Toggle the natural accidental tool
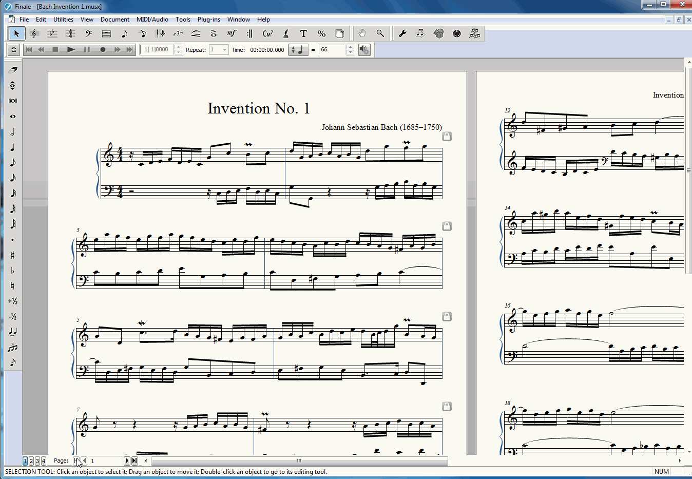This screenshot has height=479, width=692. 13,286
